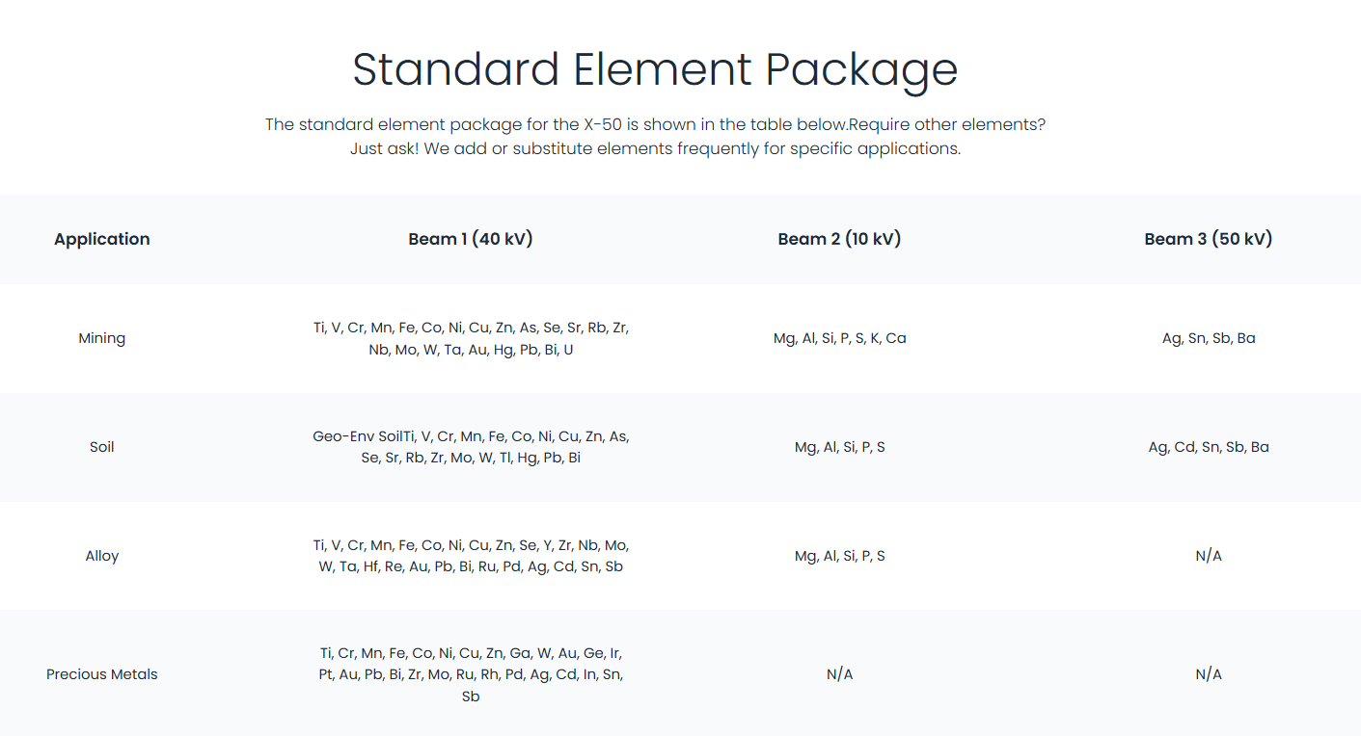The image size is (1361, 736).
Task: Click the X-50 package description paragraph
Action: [655, 137]
